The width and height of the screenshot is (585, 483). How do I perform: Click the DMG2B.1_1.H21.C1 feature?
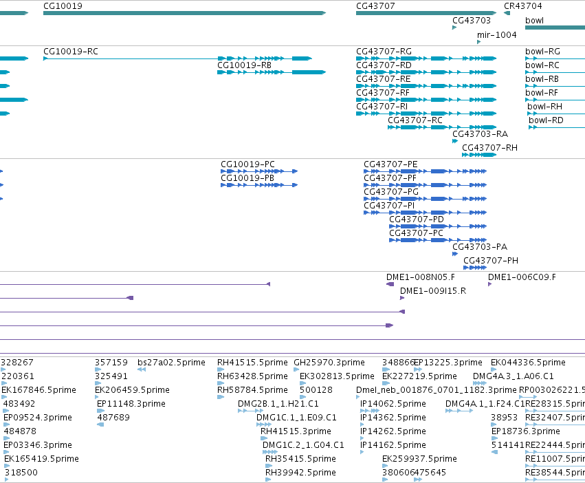pyautogui.click(x=251, y=411)
